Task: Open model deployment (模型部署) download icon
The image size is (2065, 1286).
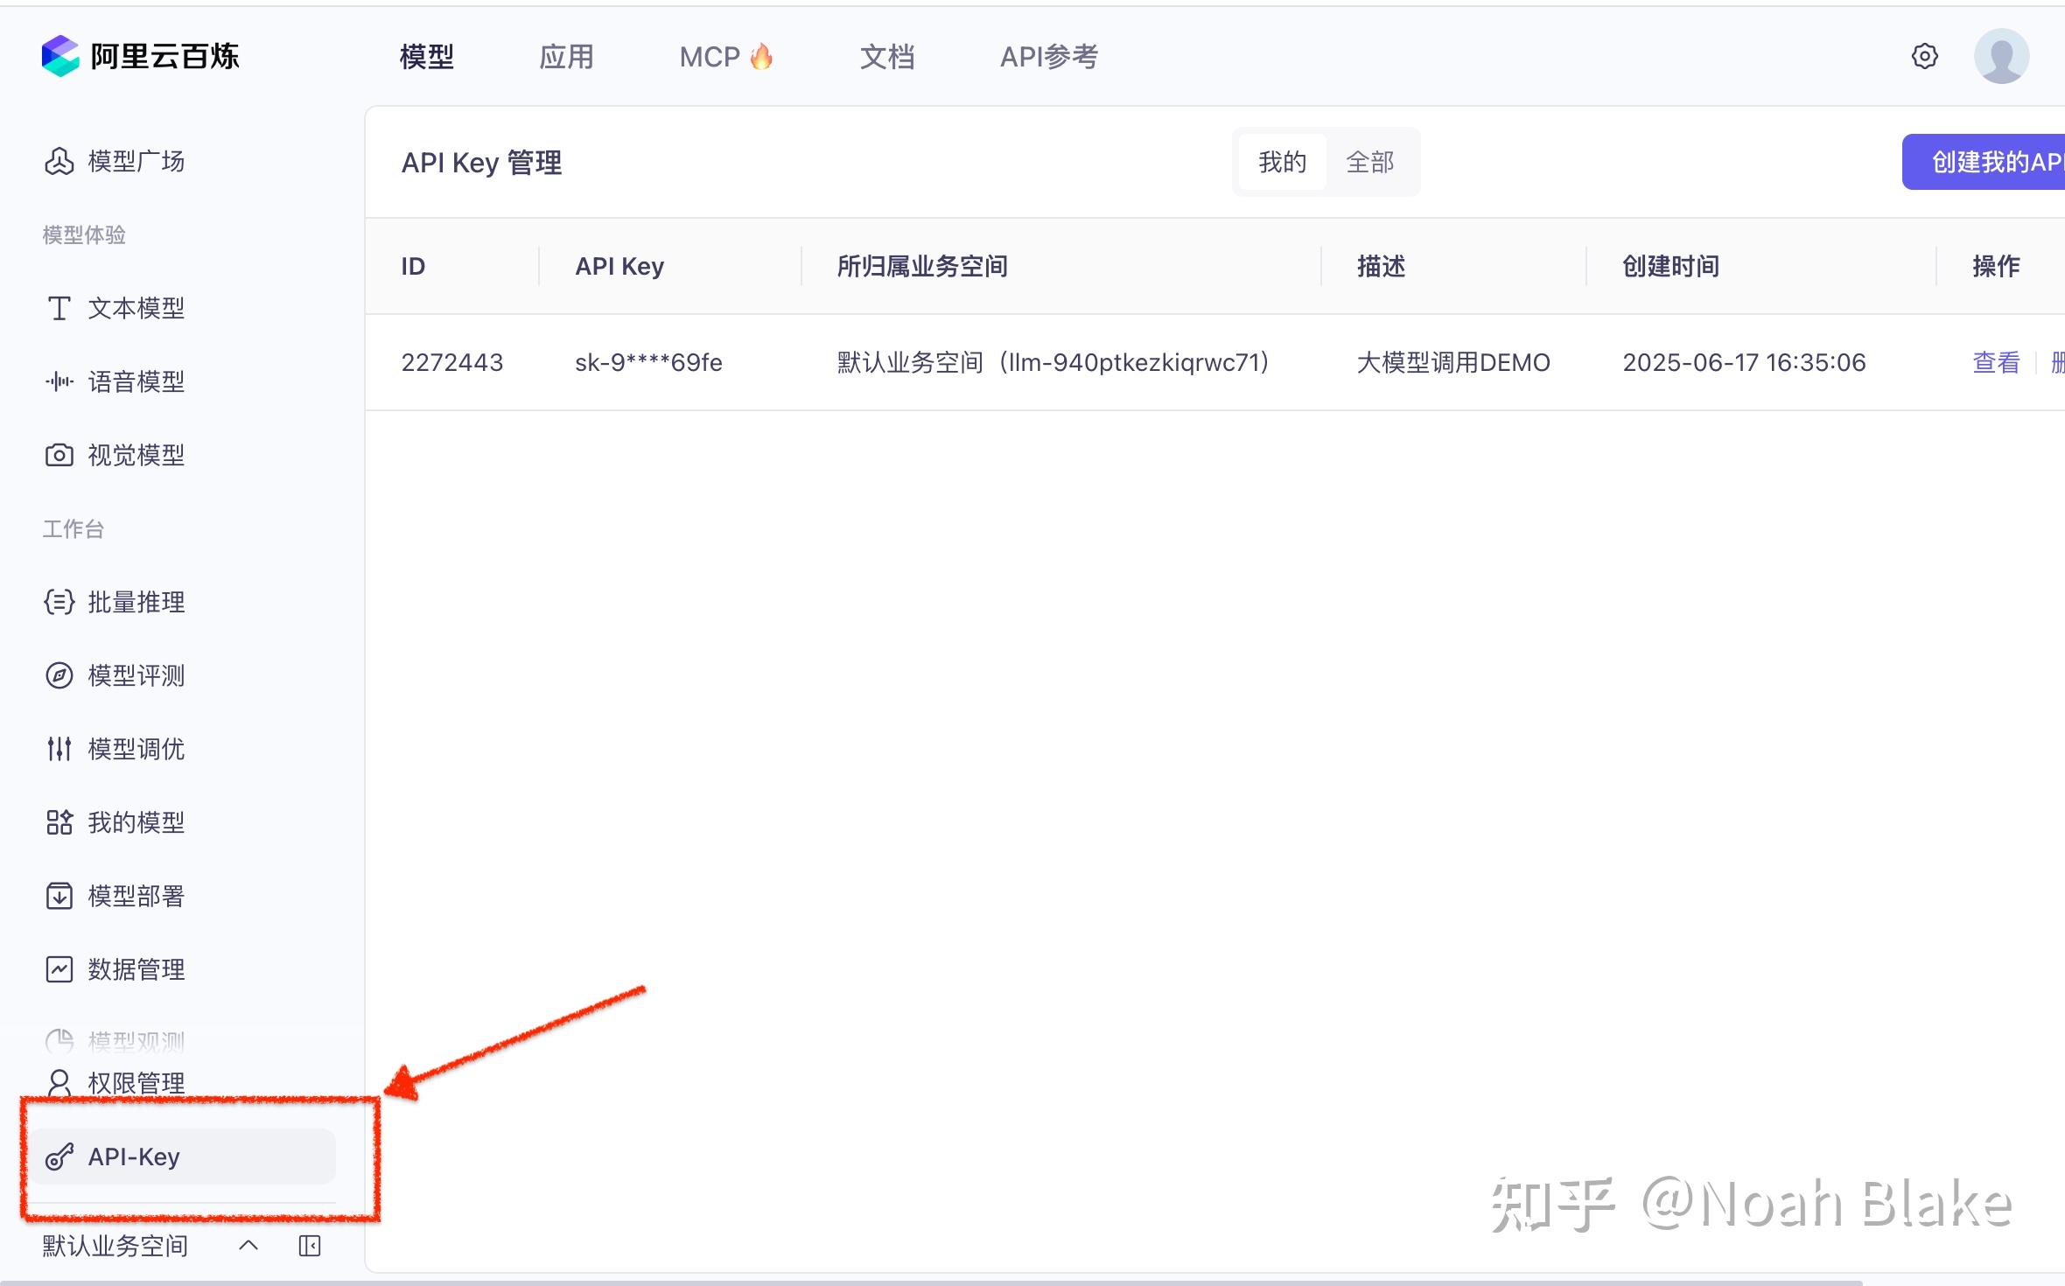Action: tap(59, 896)
